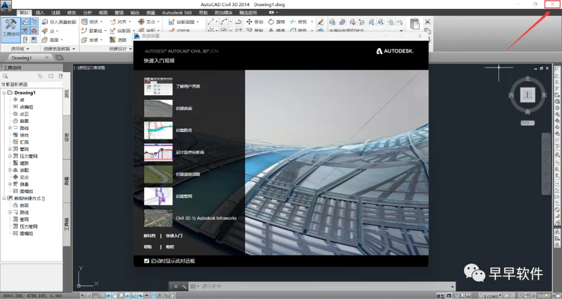This screenshot has height=299, width=562.
Task: Open the 插入 ribbon tab
Action: (x=40, y=12)
